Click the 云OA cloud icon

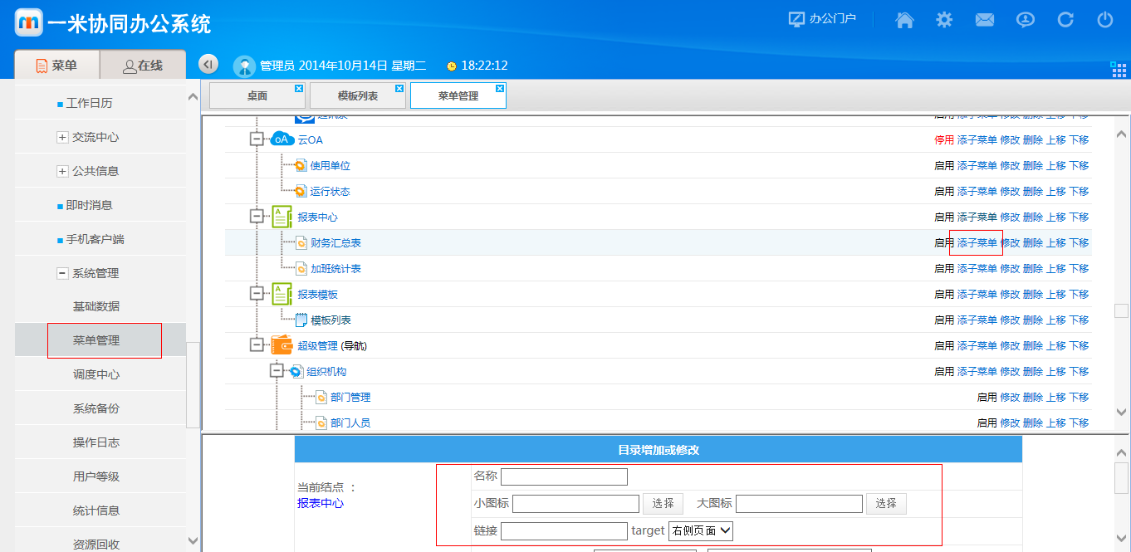click(x=282, y=139)
